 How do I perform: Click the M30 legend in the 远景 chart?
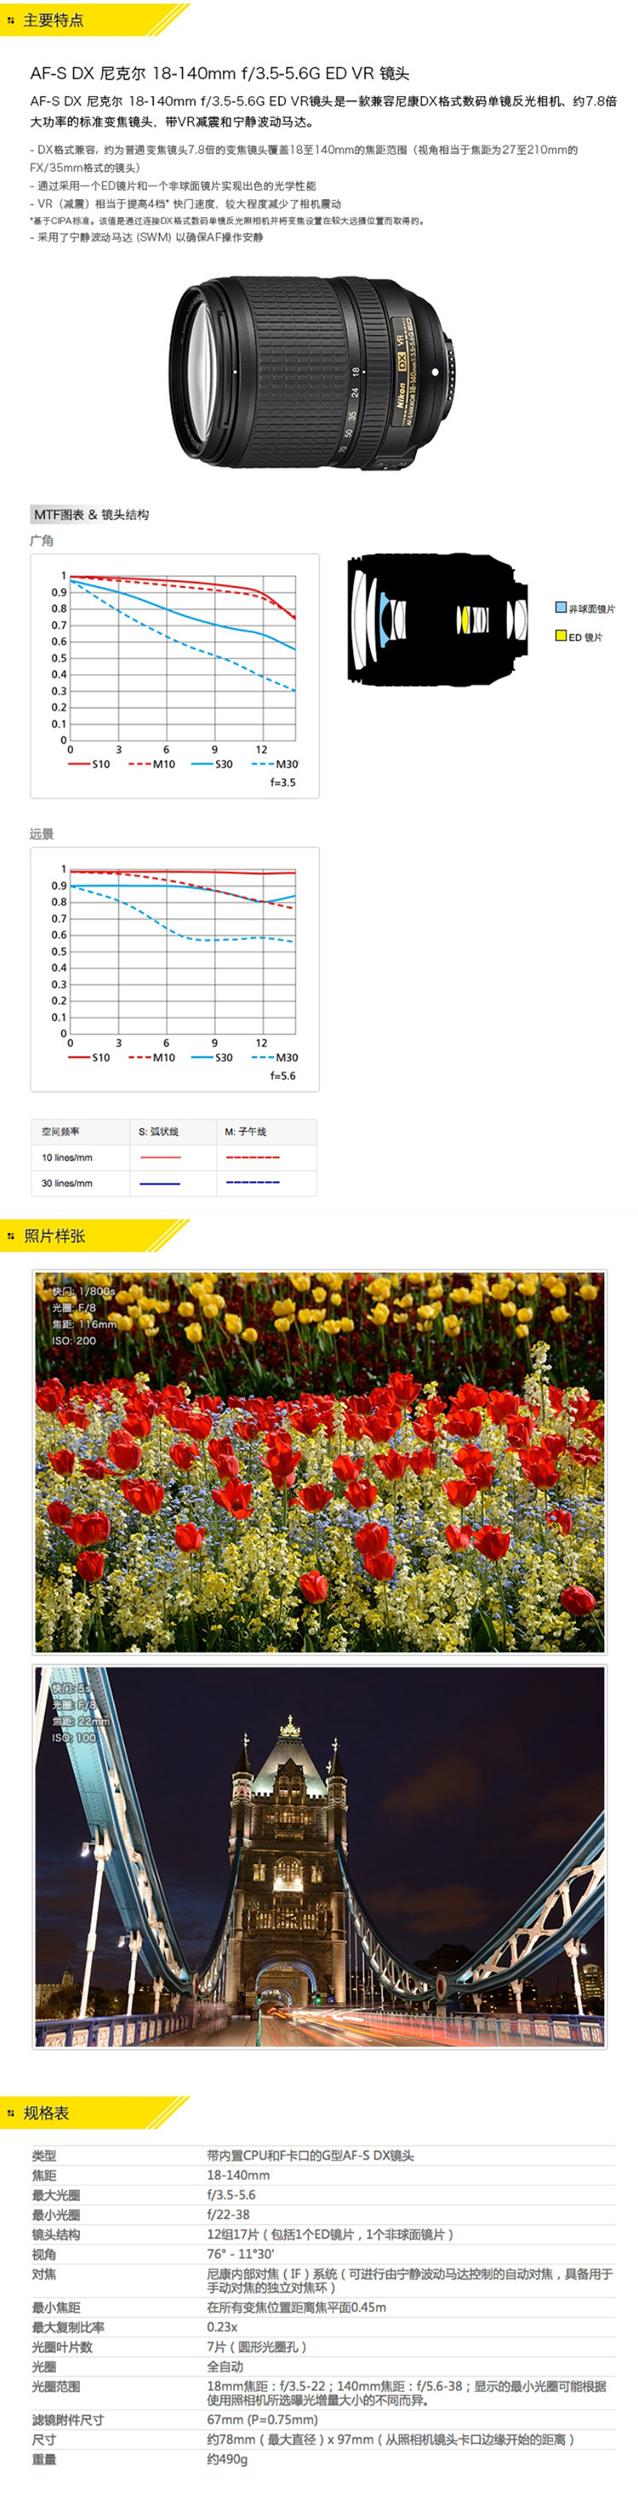click(x=275, y=1057)
